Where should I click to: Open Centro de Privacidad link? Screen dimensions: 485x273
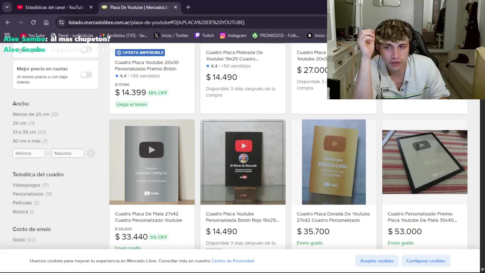(x=233, y=261)
